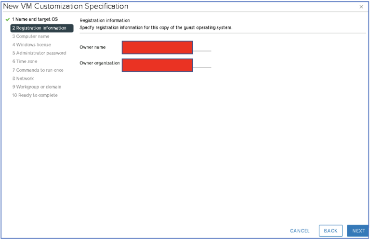Close the New VM Customization Specification dialog

pyautogui.click(x=361, y=7)
